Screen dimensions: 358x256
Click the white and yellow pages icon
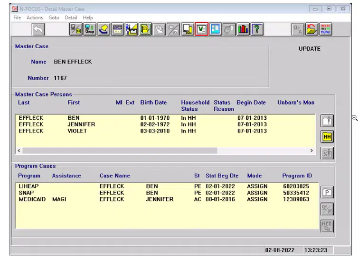[x=188, y=29]
